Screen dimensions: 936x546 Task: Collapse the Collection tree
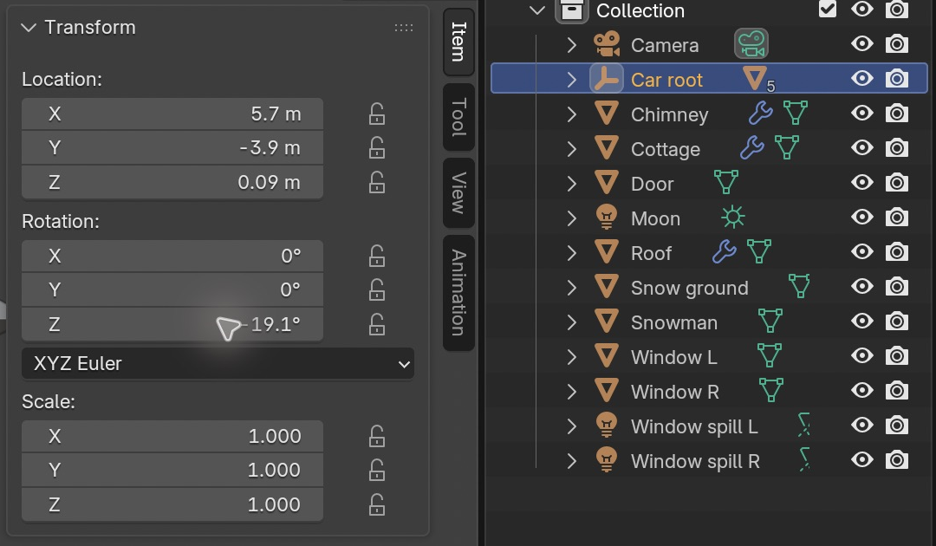tap(537, 10)
